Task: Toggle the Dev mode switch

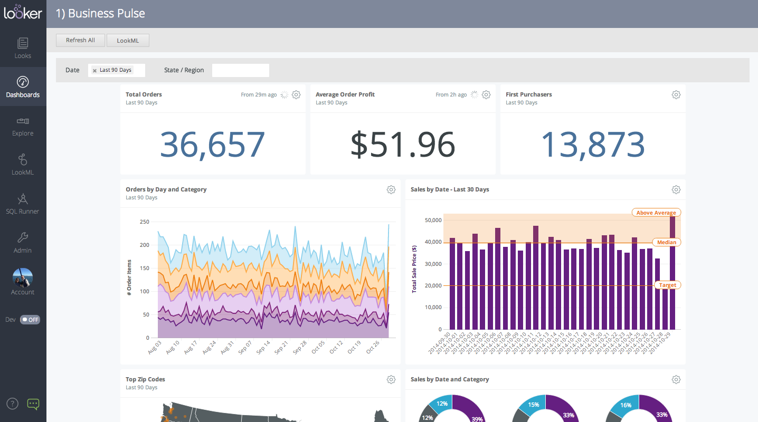Action: 30,320
